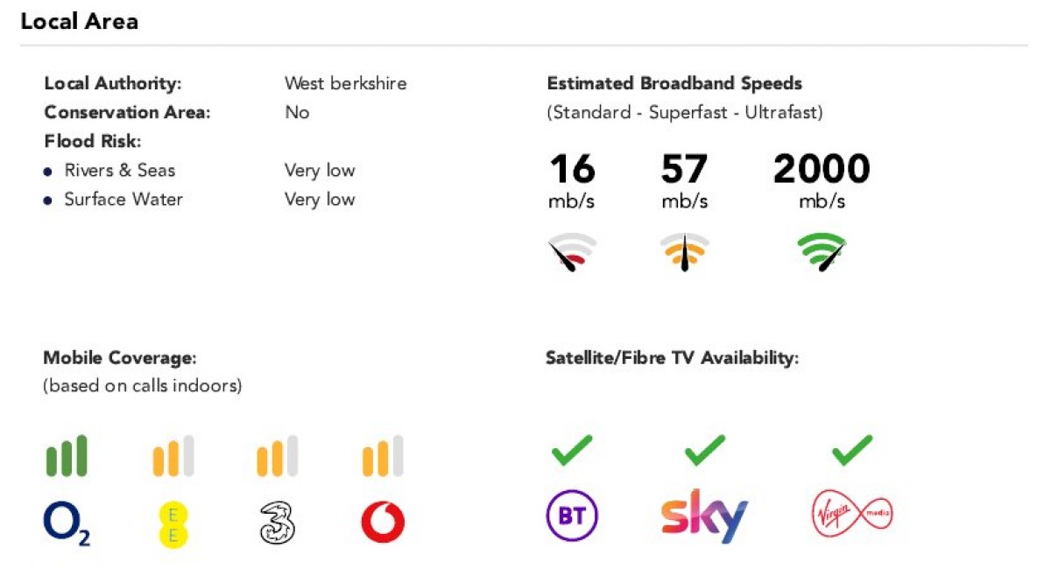The height and width of the screenshot is (583, 1051).
Task: Click the green checkmark above BT
Action: pyautogui.click(x=572, y=450)
